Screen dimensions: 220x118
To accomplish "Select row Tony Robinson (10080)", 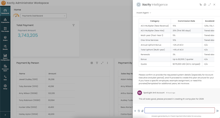I will (46, 100).
